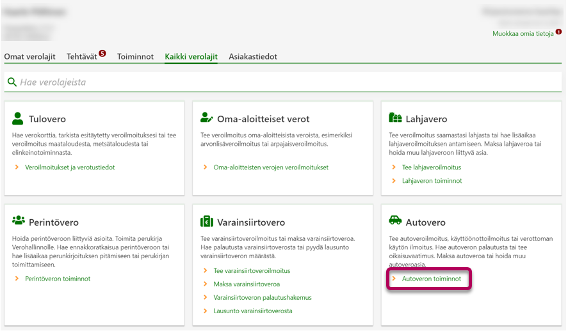The width and height of the screenshot is (568, 333).
Task: Open Muokkaa omia tietoja link
Action: click(523, 33)
